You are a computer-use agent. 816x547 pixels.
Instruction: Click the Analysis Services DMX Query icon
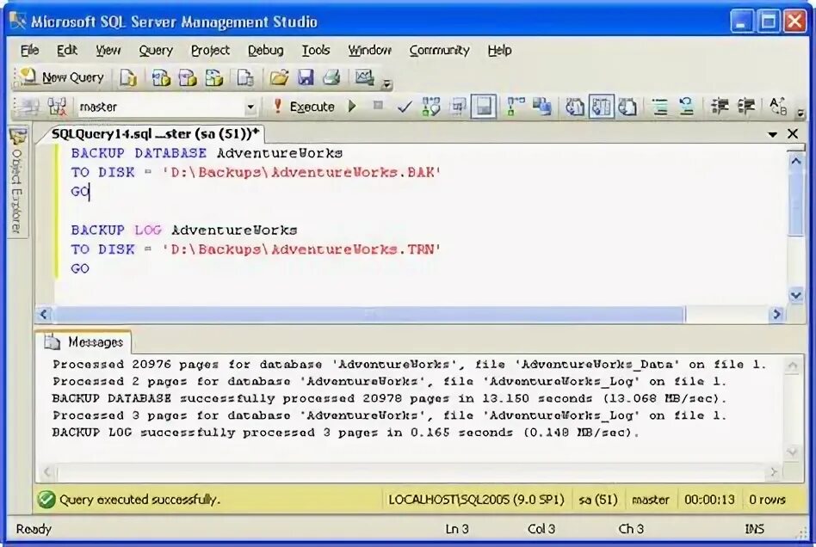(188, 77)
